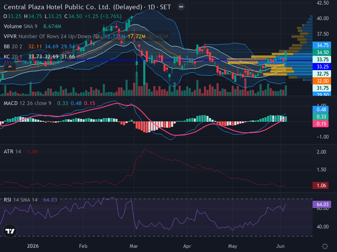Click the green 0.33 histogram label
Image resolution: width=337 pixels, height=252 pixels.
[x=321, y=117]
